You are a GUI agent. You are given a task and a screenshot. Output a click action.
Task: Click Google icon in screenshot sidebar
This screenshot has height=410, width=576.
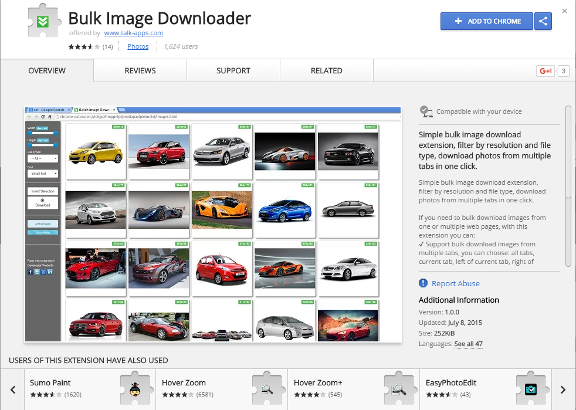[43, 272]
